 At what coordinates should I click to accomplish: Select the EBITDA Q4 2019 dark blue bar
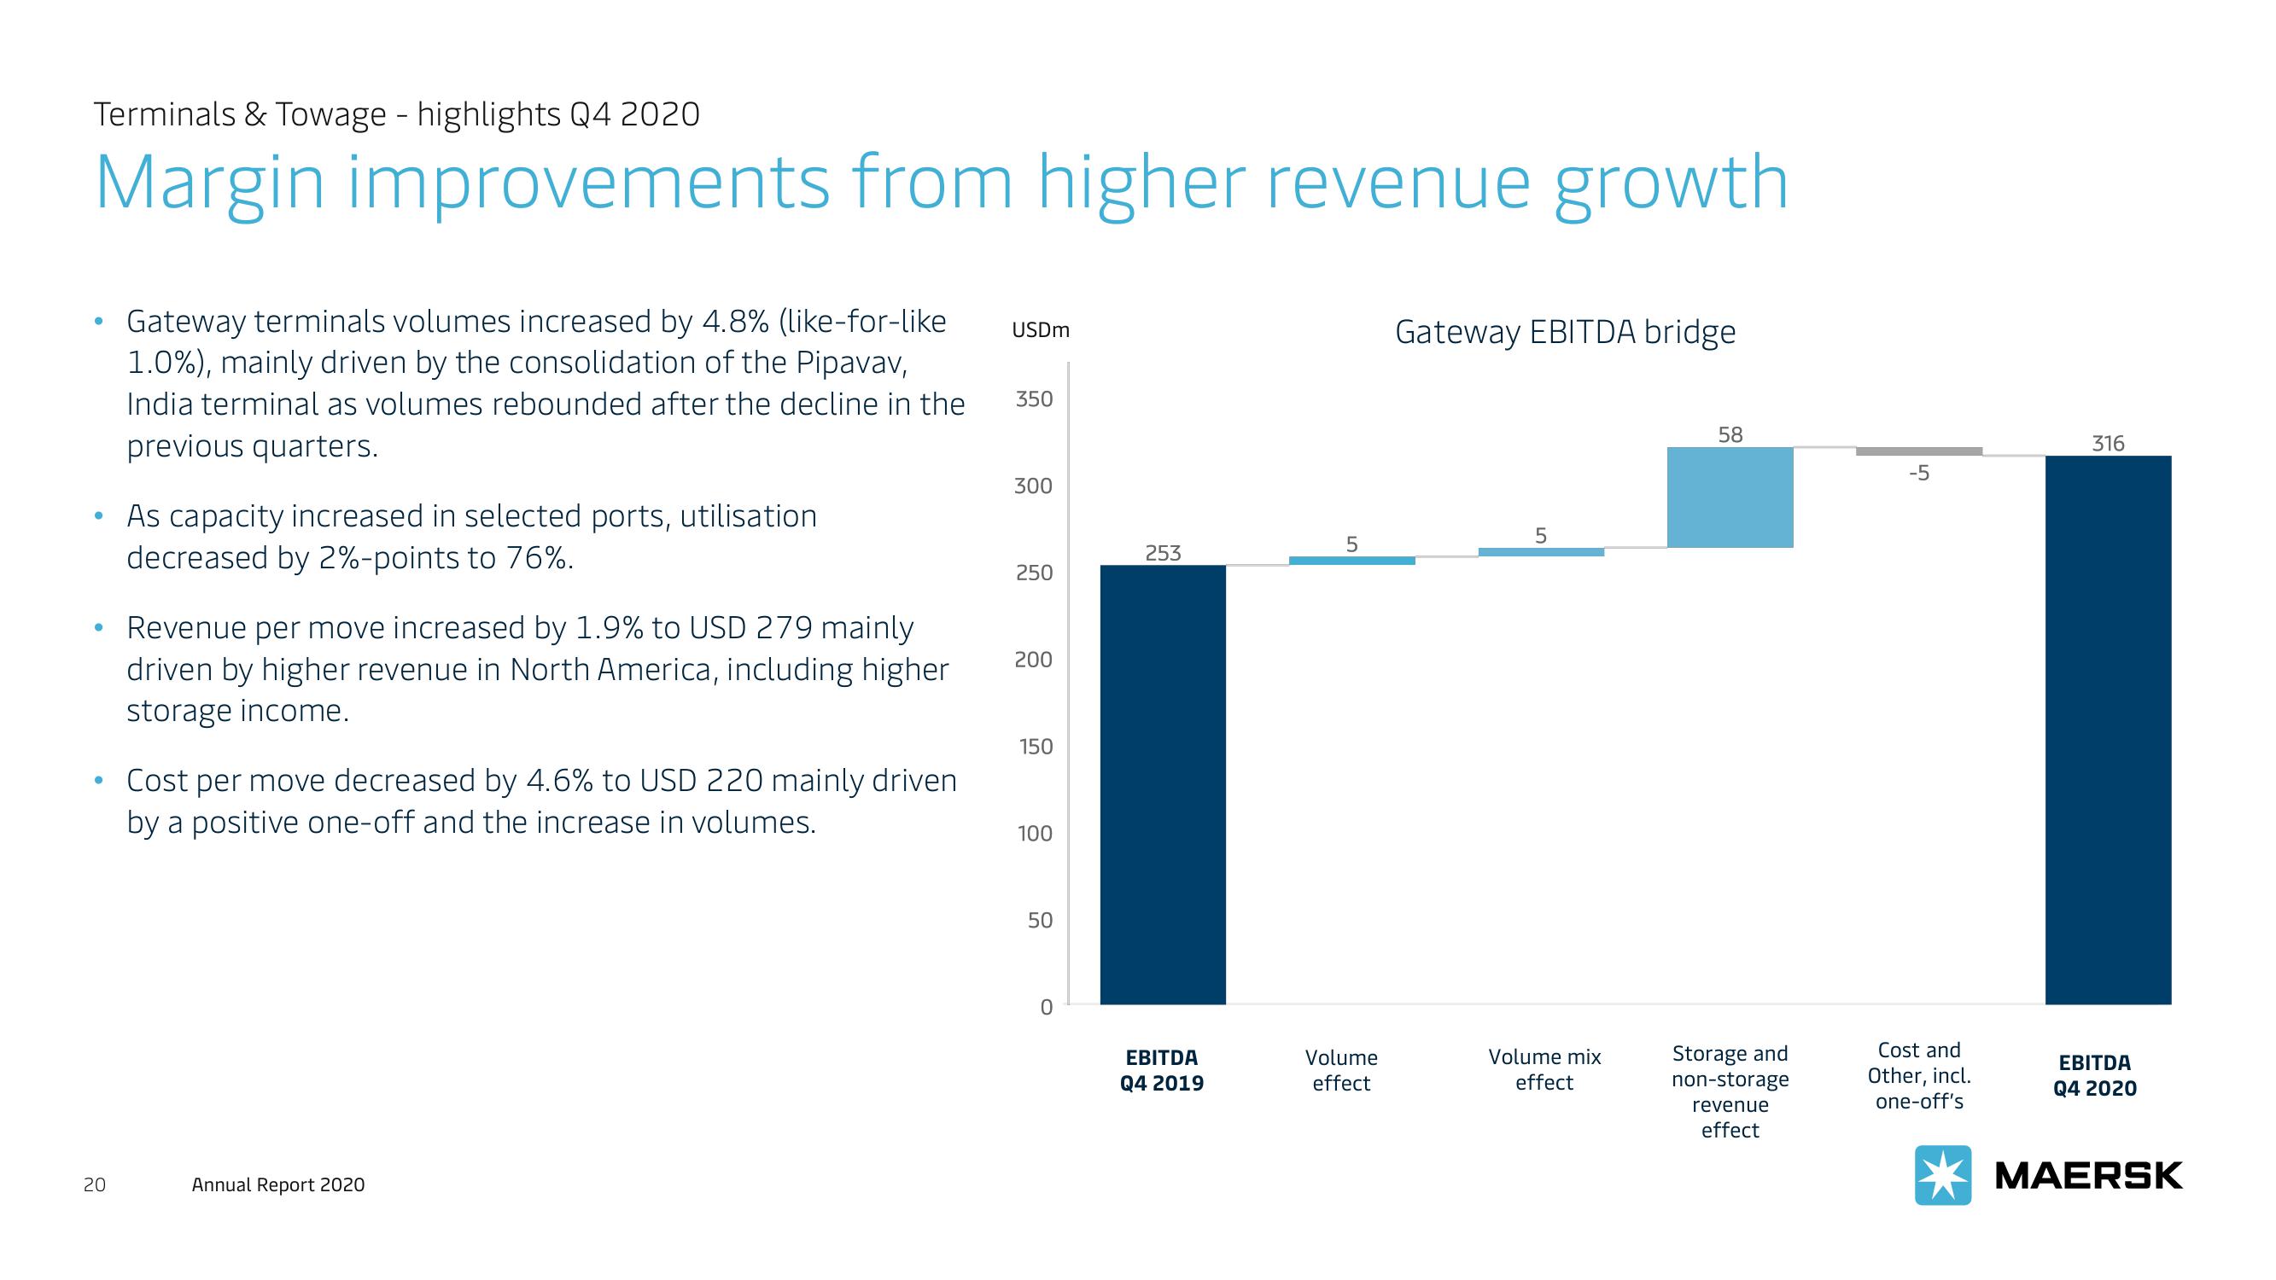click(x=1163, y=784)
